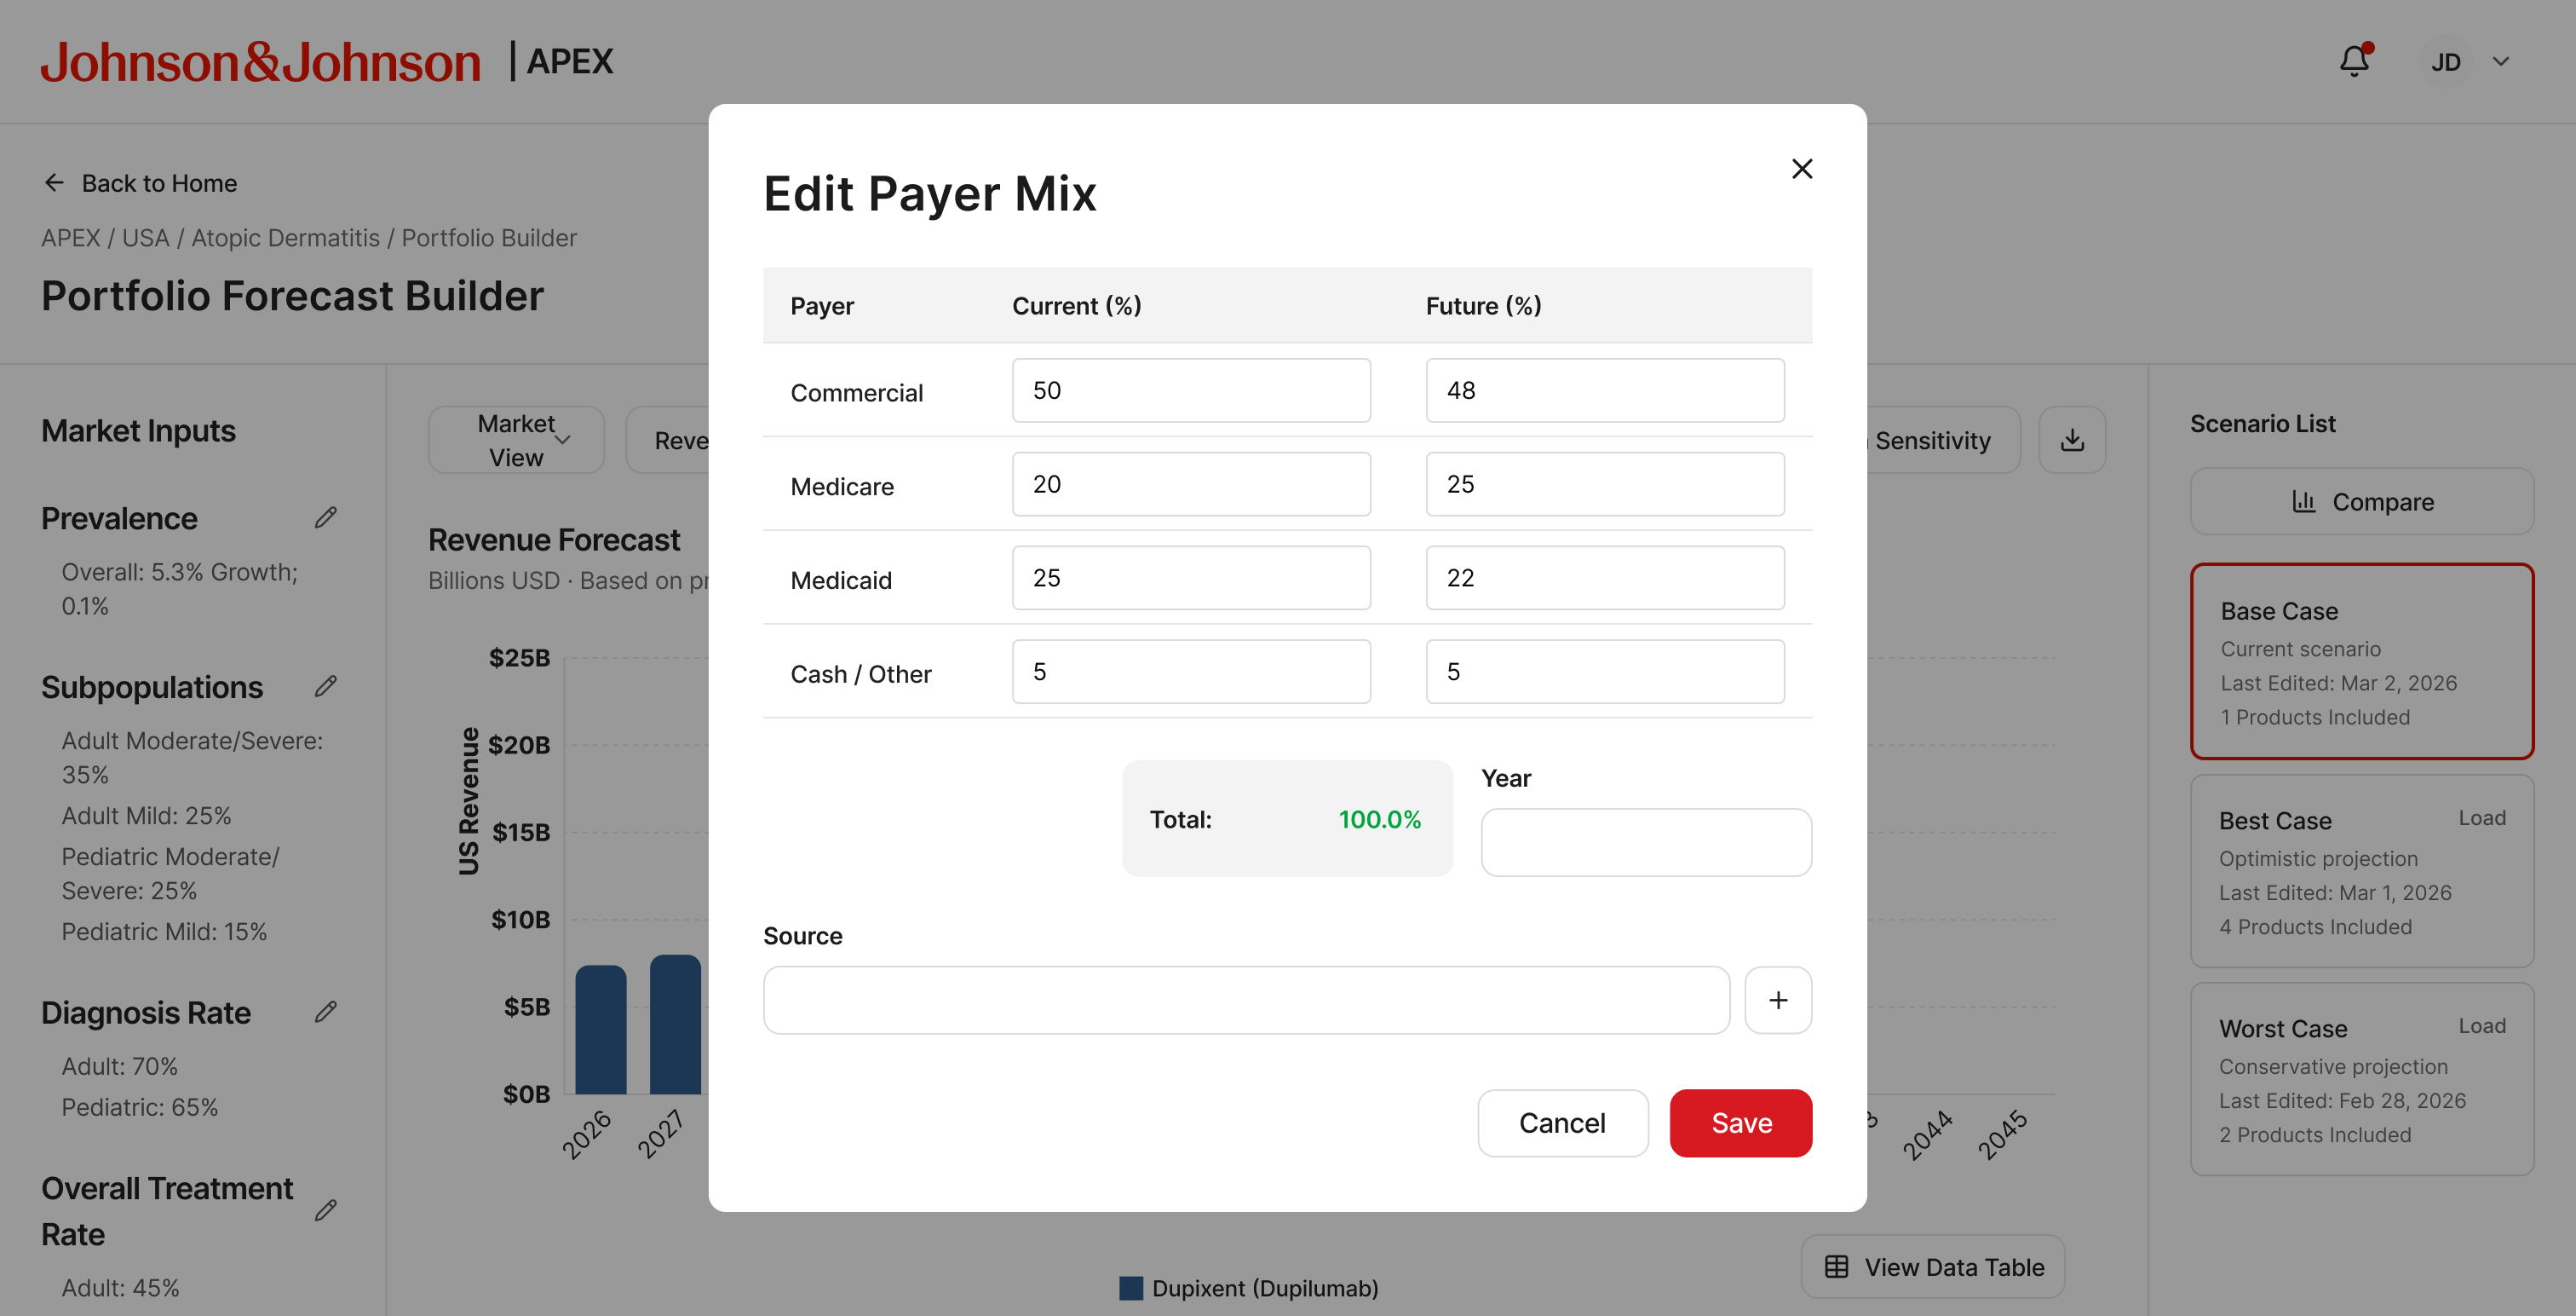Edit Medicaid future percentage field
Screen dimensions: 2576x1316
(x=1605, y=577)
